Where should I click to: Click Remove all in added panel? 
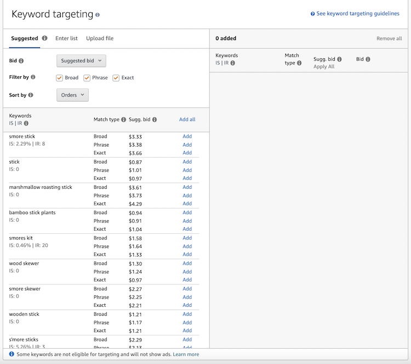[389, 38]
